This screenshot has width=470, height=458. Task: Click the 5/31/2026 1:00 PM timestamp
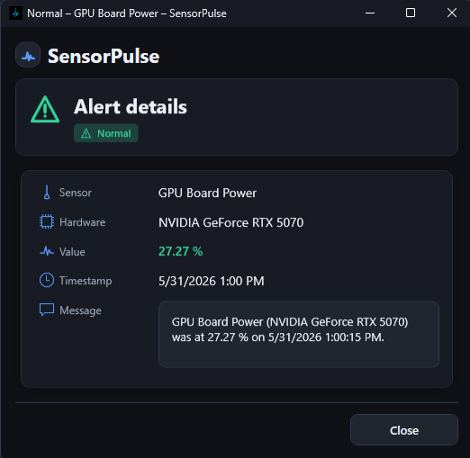[212, 281]
